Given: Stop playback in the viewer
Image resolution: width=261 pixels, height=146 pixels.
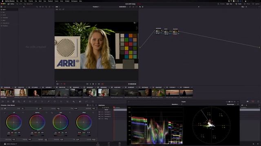Looking at the screenshot, I should (93, 84).
